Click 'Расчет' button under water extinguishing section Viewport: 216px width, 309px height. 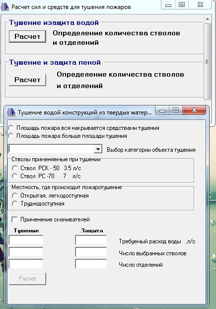(27, 36)
